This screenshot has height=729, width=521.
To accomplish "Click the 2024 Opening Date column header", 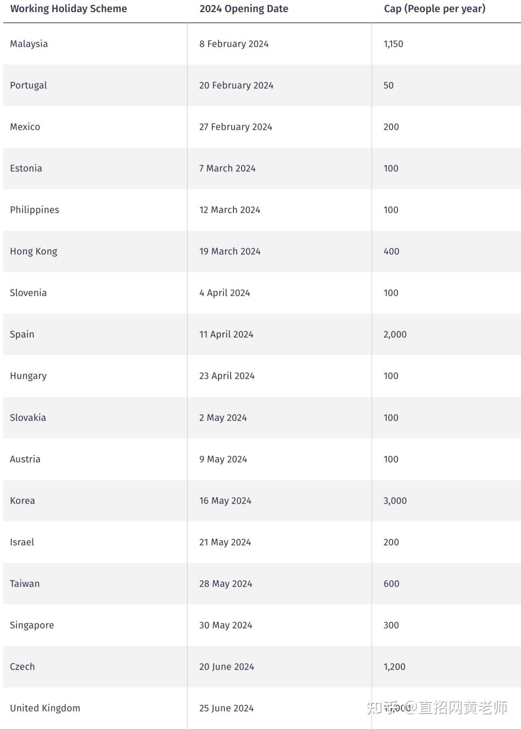I will click(244, 9).
